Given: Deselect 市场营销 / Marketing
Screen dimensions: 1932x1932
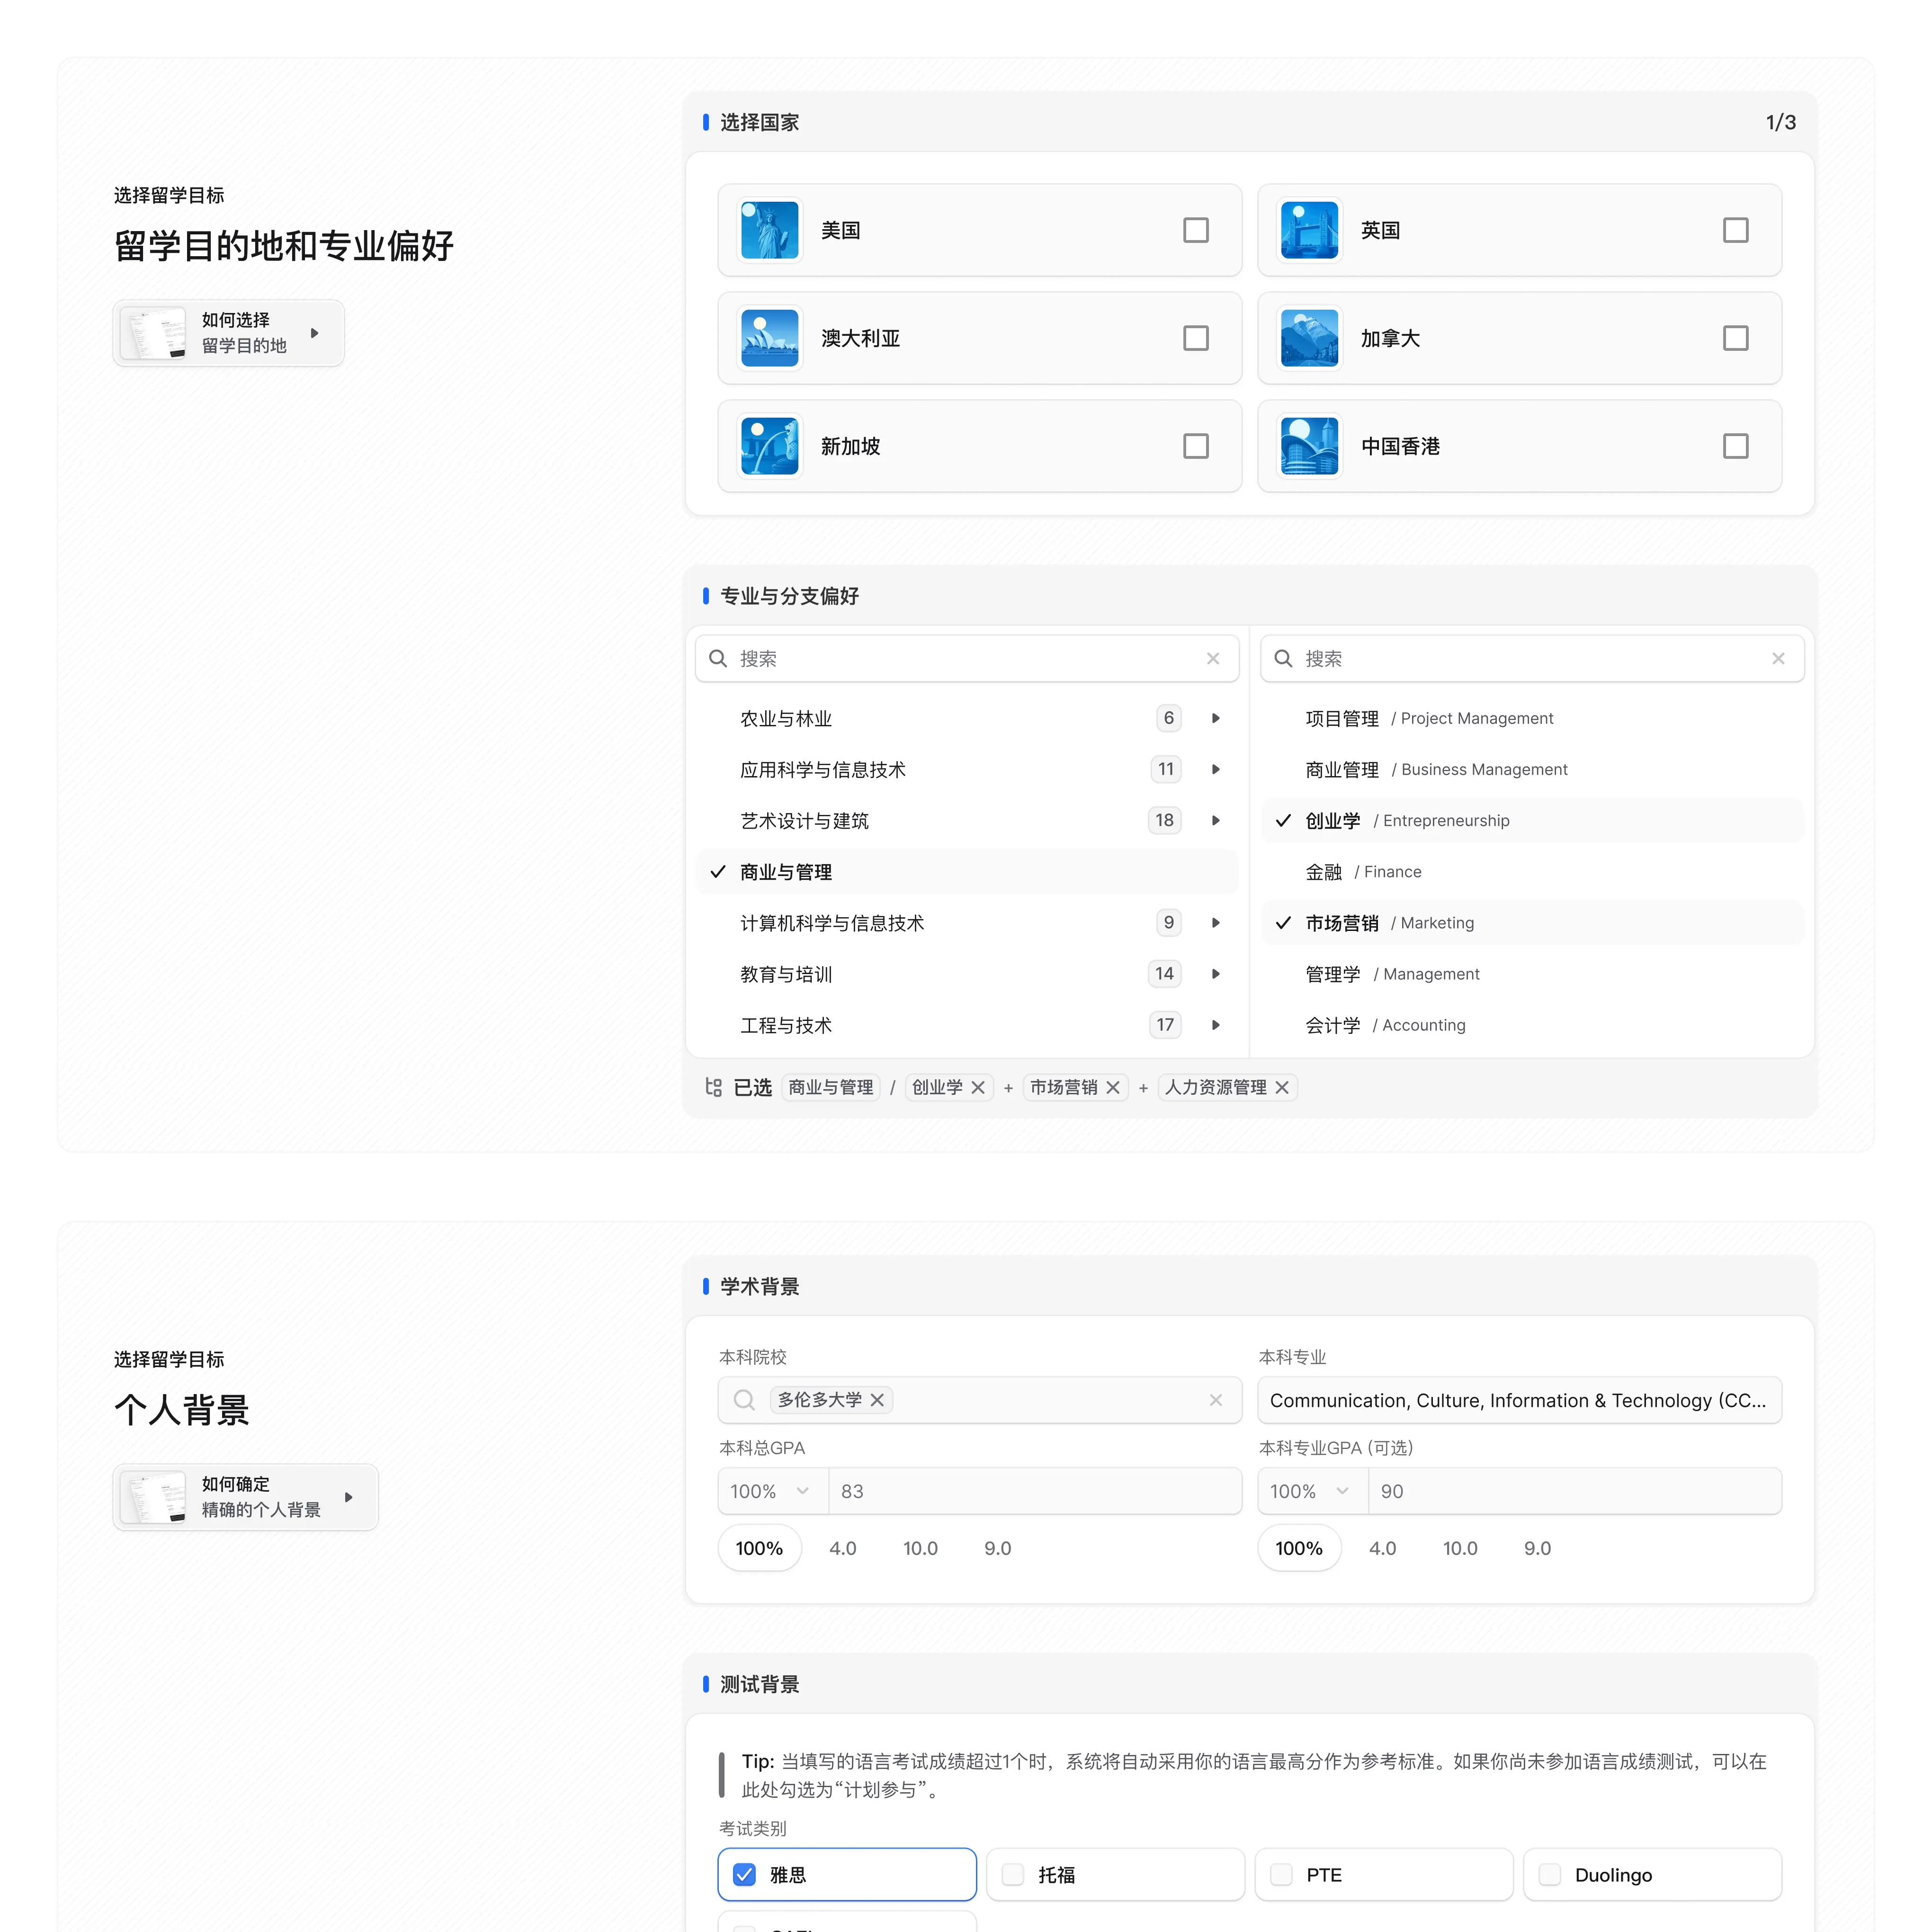Looking at the screenshot, I should 1532,922.
